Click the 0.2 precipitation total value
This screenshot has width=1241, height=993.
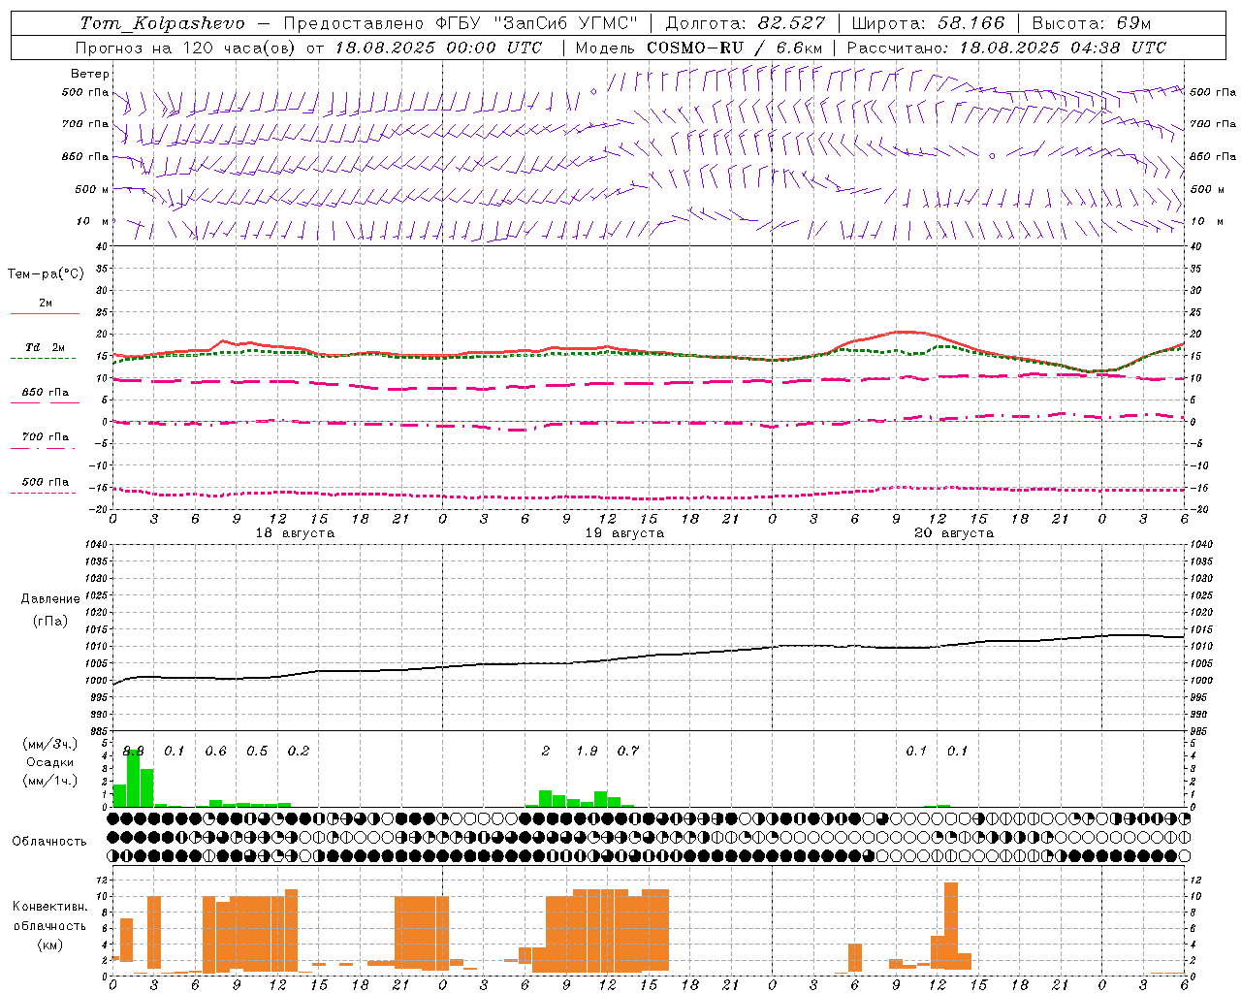(x=299, y=752)
